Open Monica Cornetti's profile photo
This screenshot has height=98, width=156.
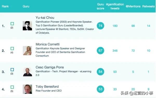[x=27, y=51]
